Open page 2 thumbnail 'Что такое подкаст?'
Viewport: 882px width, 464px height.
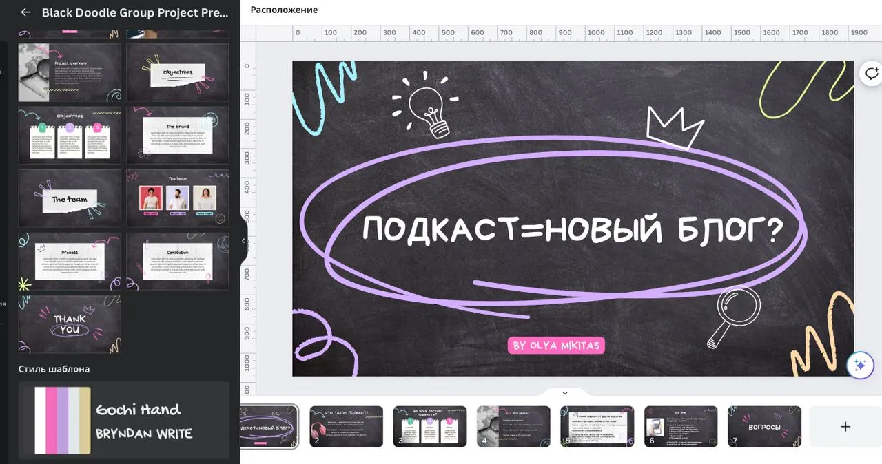[347, 427]
